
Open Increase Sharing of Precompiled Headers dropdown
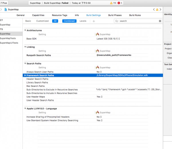click(x=99, y=117)
